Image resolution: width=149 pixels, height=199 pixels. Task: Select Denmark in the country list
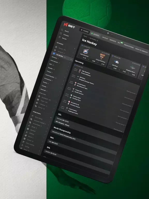pyautogui.click(x=43, y=90)
